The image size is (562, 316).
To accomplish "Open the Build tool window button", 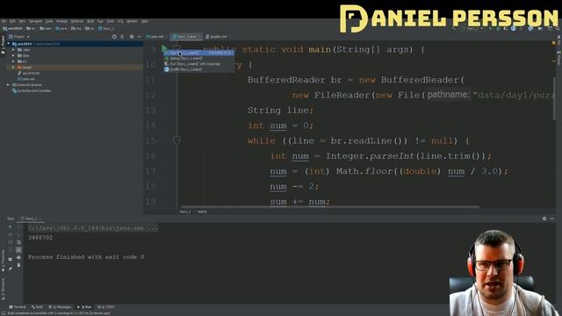I will pos(37,307).
